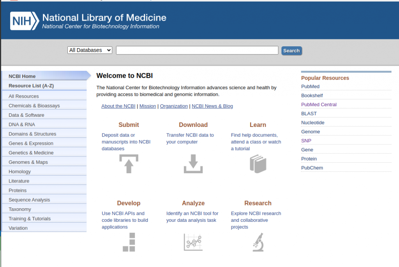Open Genomes & Maps category

(x=44, y=162)
